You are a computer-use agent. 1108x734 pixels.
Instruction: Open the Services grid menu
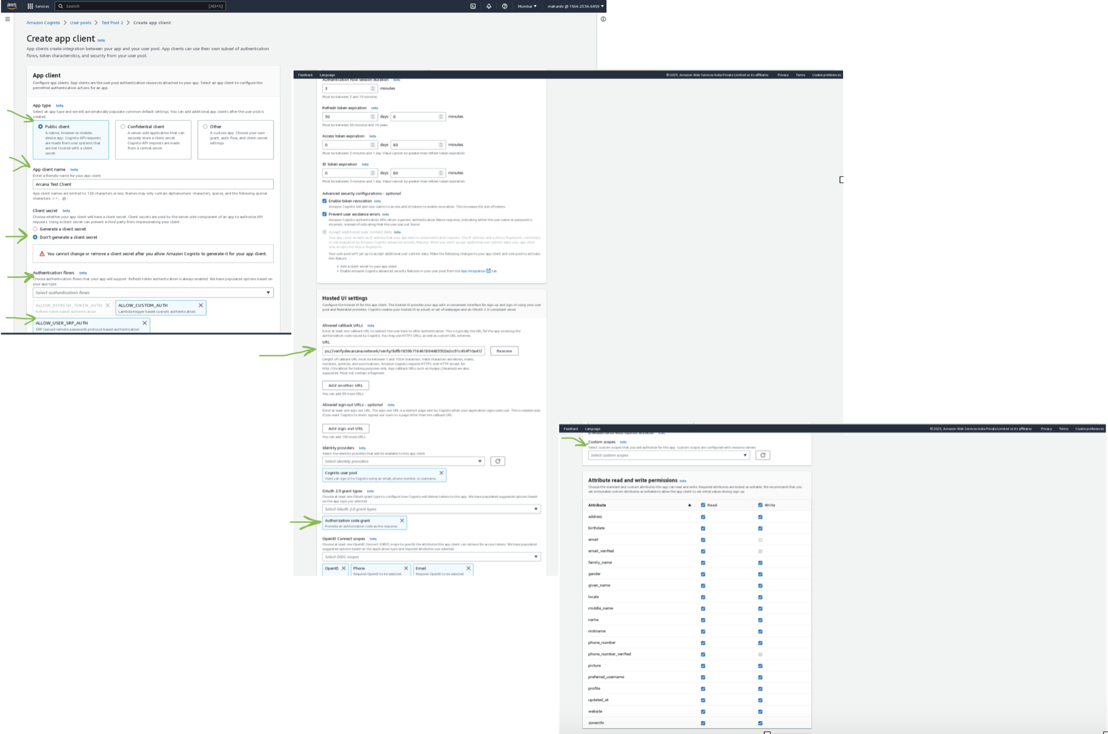pos(38,6)
